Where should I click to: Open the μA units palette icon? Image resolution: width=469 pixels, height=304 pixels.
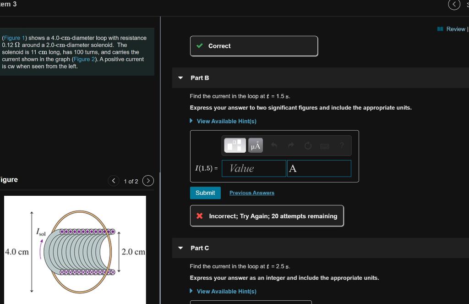tap(255, 145)
